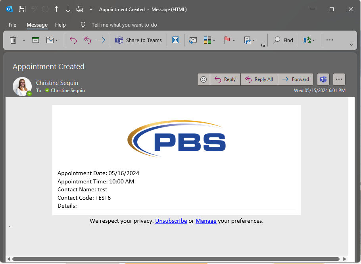Click the Appointment Date: 05/16/2024 line
The width and height of the screenshot is (361, 264).
tap(98, 173)
